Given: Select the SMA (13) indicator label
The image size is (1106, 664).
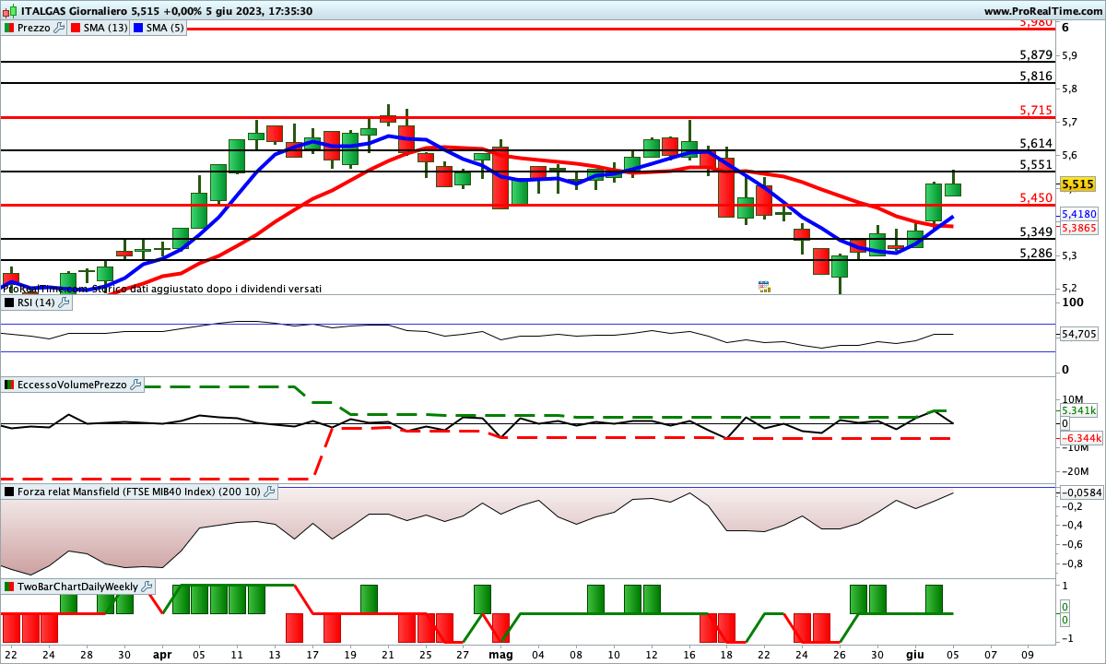Looking at the screenshot, I should (105, 28).
